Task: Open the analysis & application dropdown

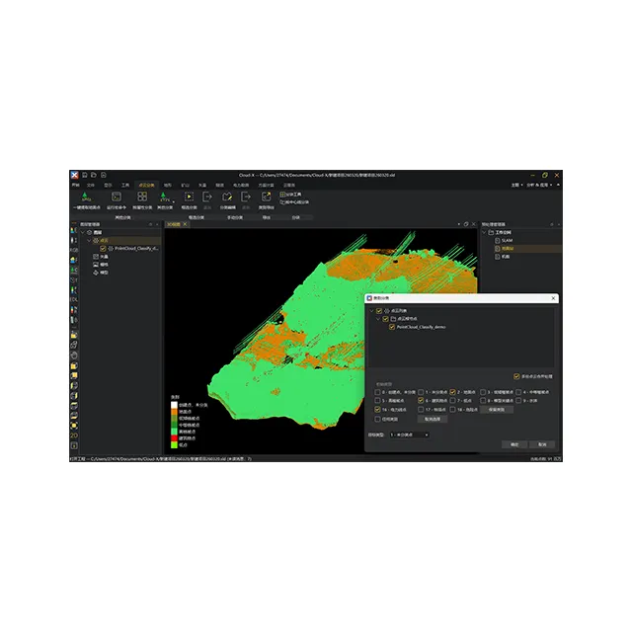Action: [539, 185]
